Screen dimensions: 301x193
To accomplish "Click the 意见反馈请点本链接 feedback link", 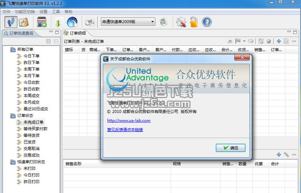I will coord(125,130).
